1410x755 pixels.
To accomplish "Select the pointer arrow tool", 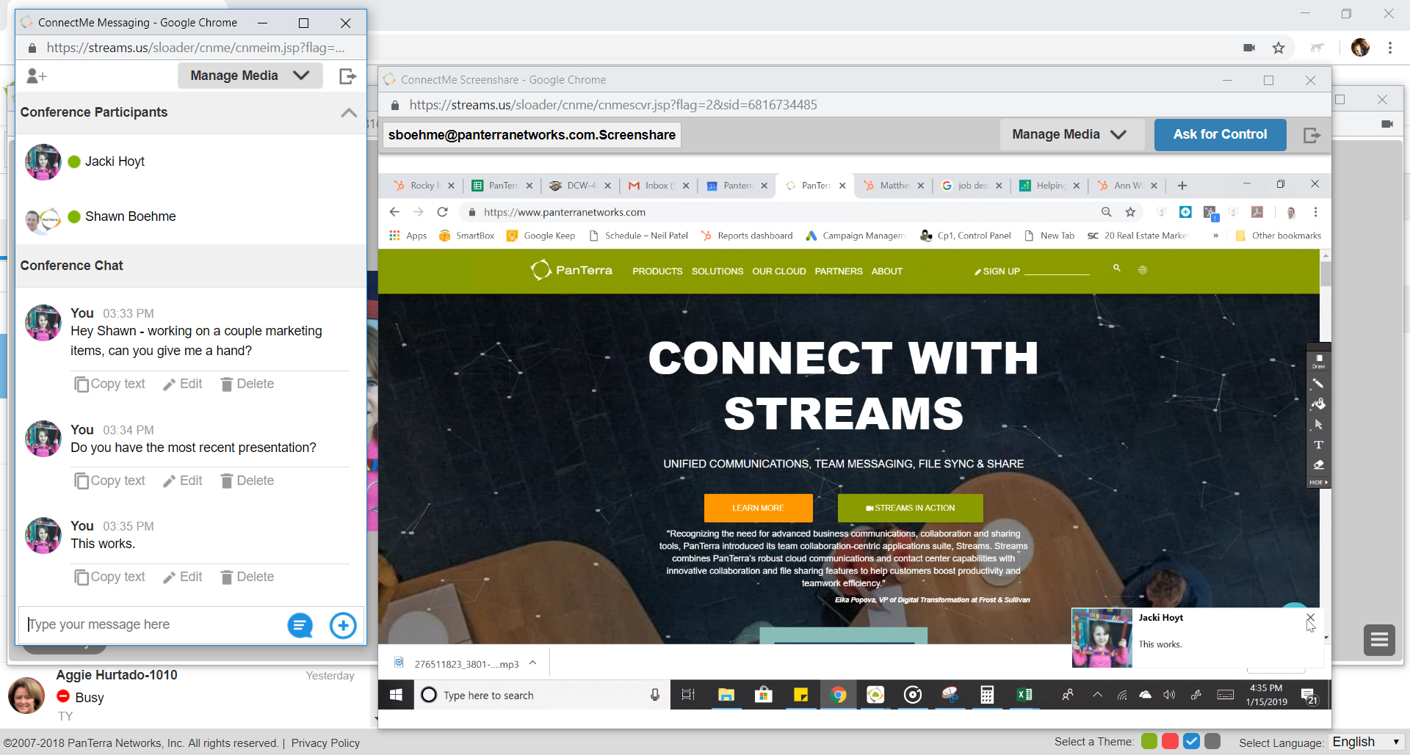I will 1318,424.
